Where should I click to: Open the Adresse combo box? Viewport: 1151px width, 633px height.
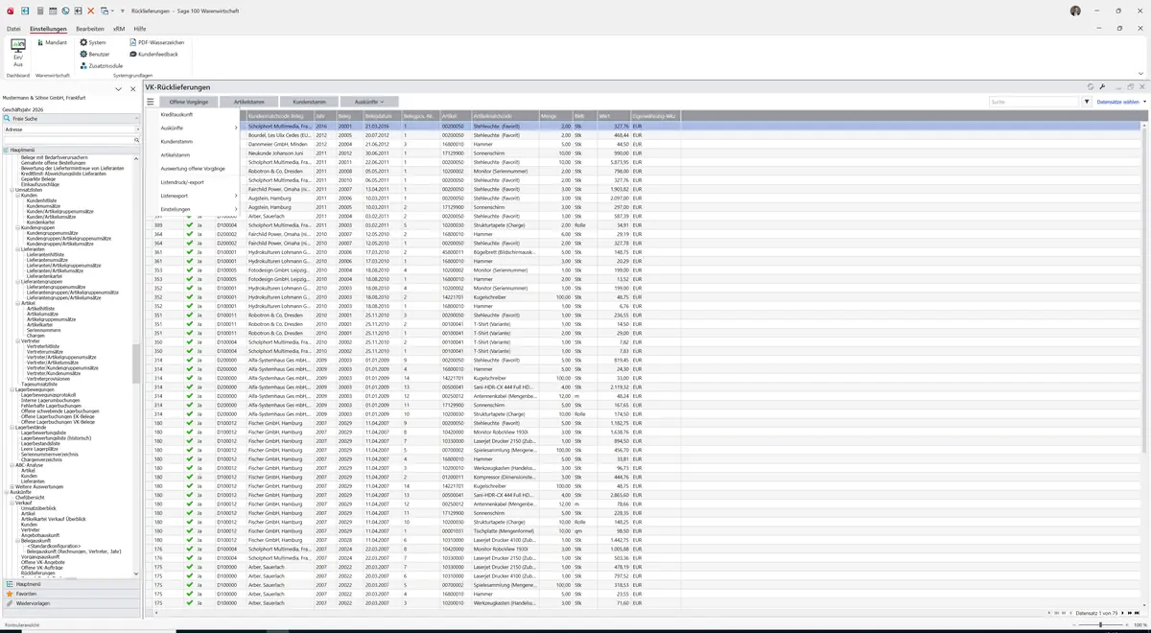[x=69, y=129]
